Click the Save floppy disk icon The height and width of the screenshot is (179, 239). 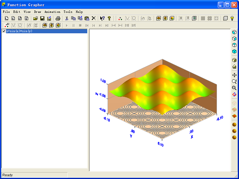click(x=42, y=18)
